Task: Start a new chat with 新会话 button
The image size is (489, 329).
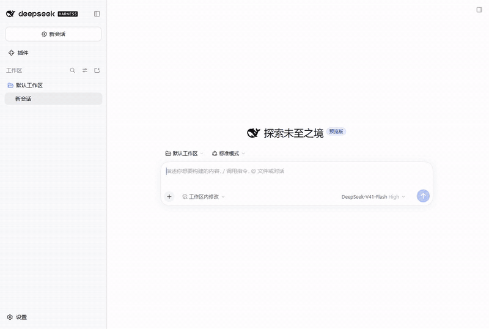Action: (53, 34)
